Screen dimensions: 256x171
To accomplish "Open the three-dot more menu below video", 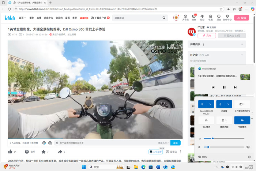I will [x=181, y=152].
